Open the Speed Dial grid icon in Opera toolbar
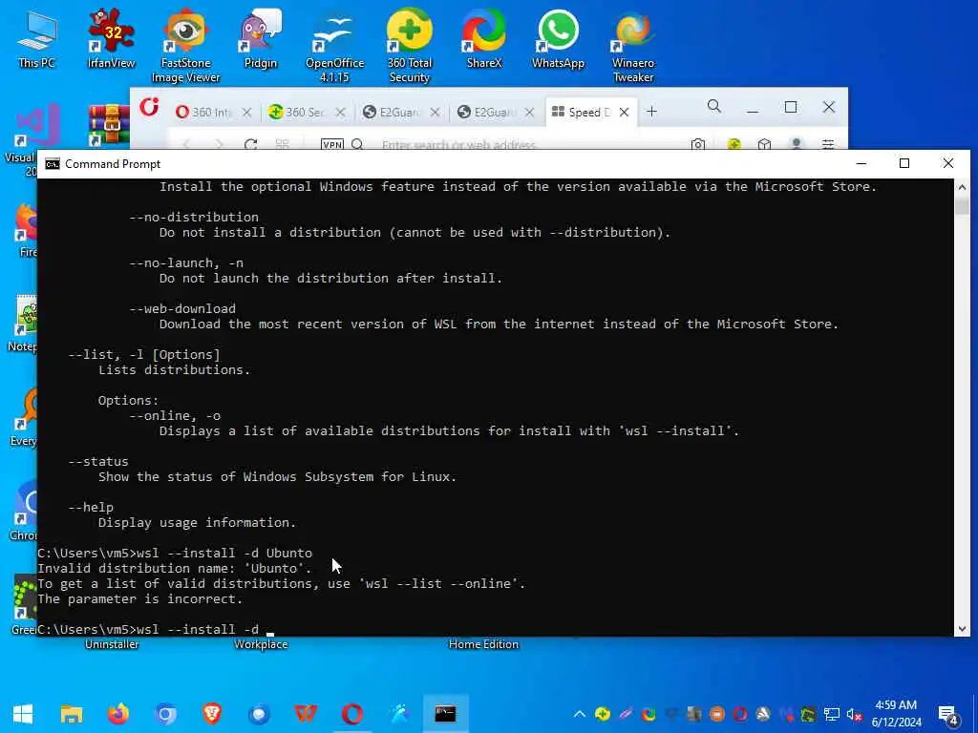The image size is (978, 733). click(x=282, y=145)
